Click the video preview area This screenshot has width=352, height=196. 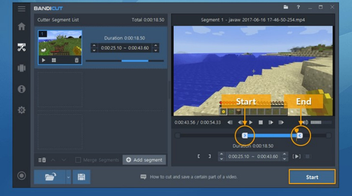coord(253,71)
